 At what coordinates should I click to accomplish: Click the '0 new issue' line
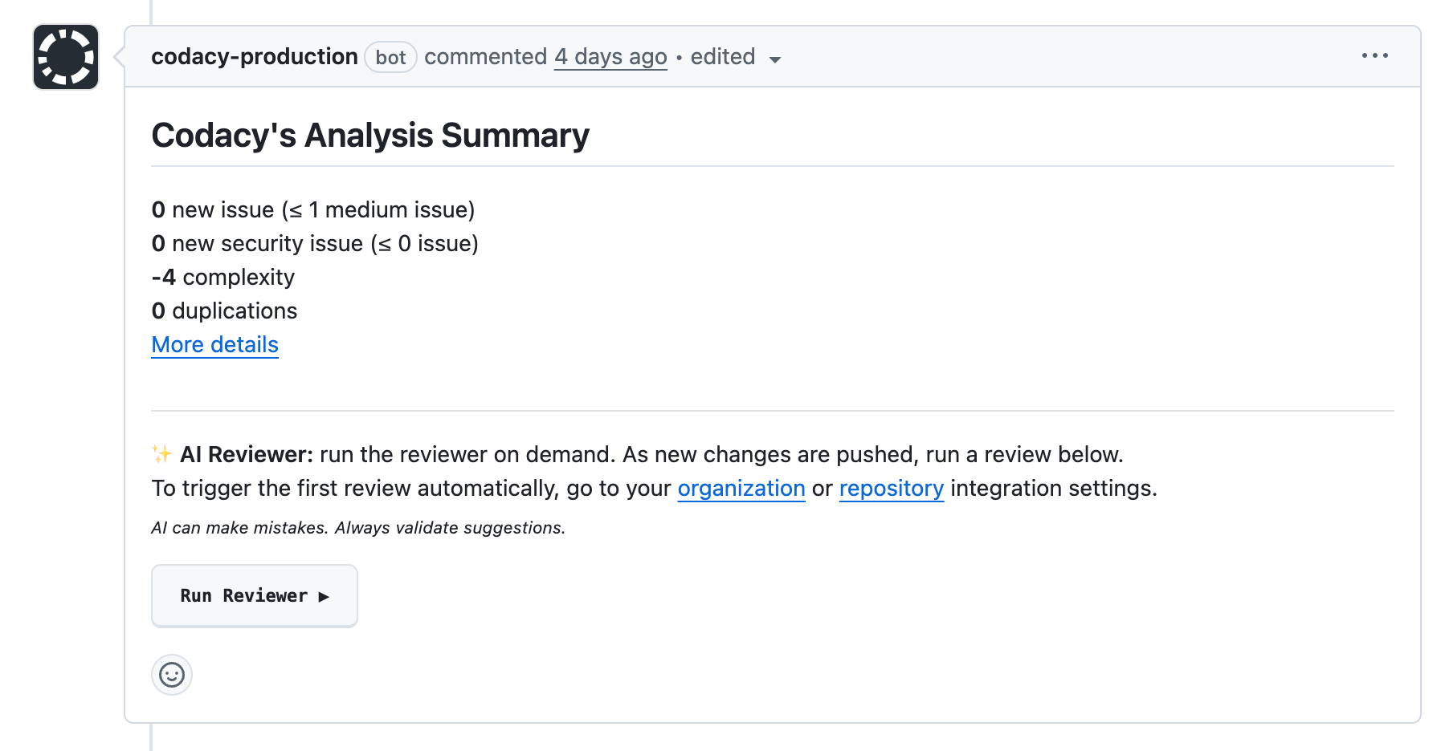pyautogui.click(x=313, y=209)
